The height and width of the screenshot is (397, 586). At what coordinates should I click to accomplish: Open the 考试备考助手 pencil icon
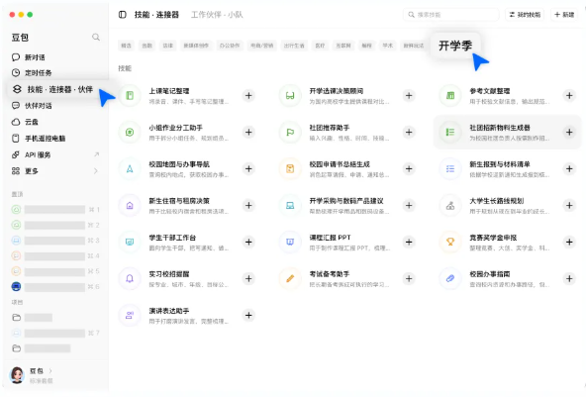[x=290, y=279]
